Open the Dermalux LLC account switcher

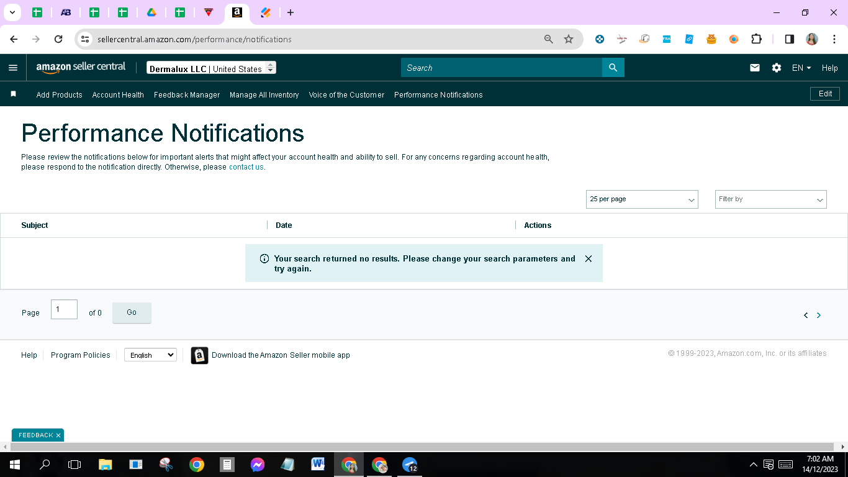pos(211,68)
